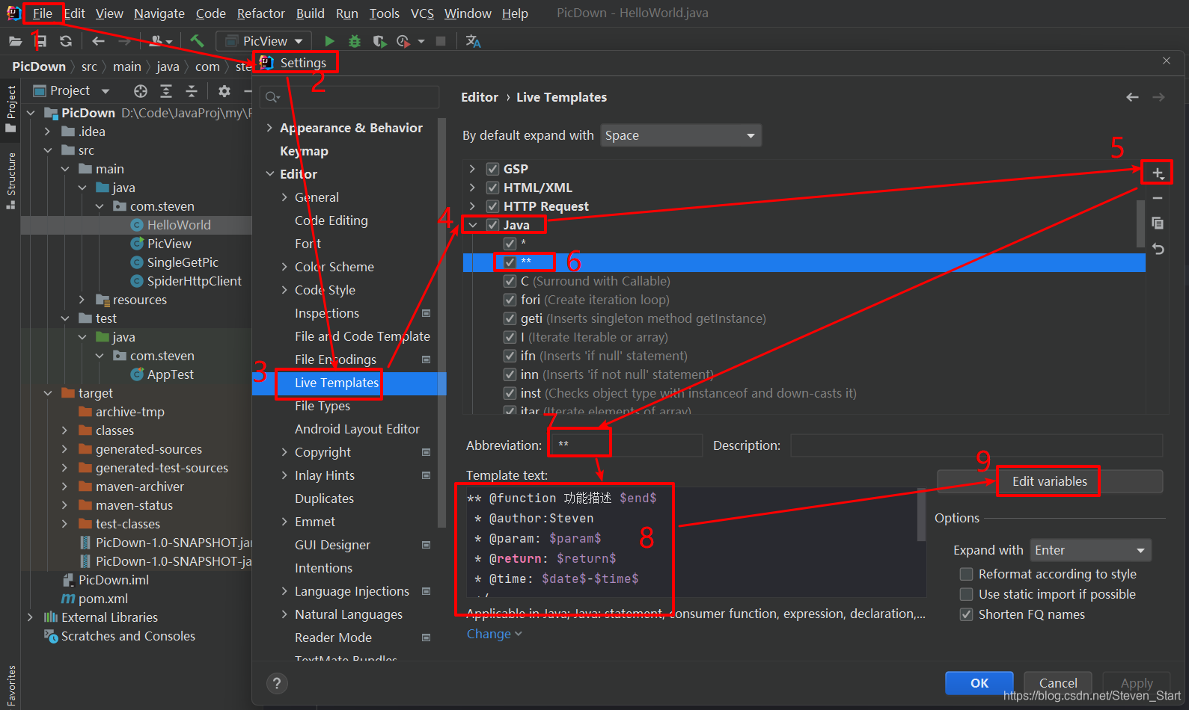Expand the Color Scheme settings node
Image resolution: width=1189 pixels, height=710 pixels.
(284, 267)
